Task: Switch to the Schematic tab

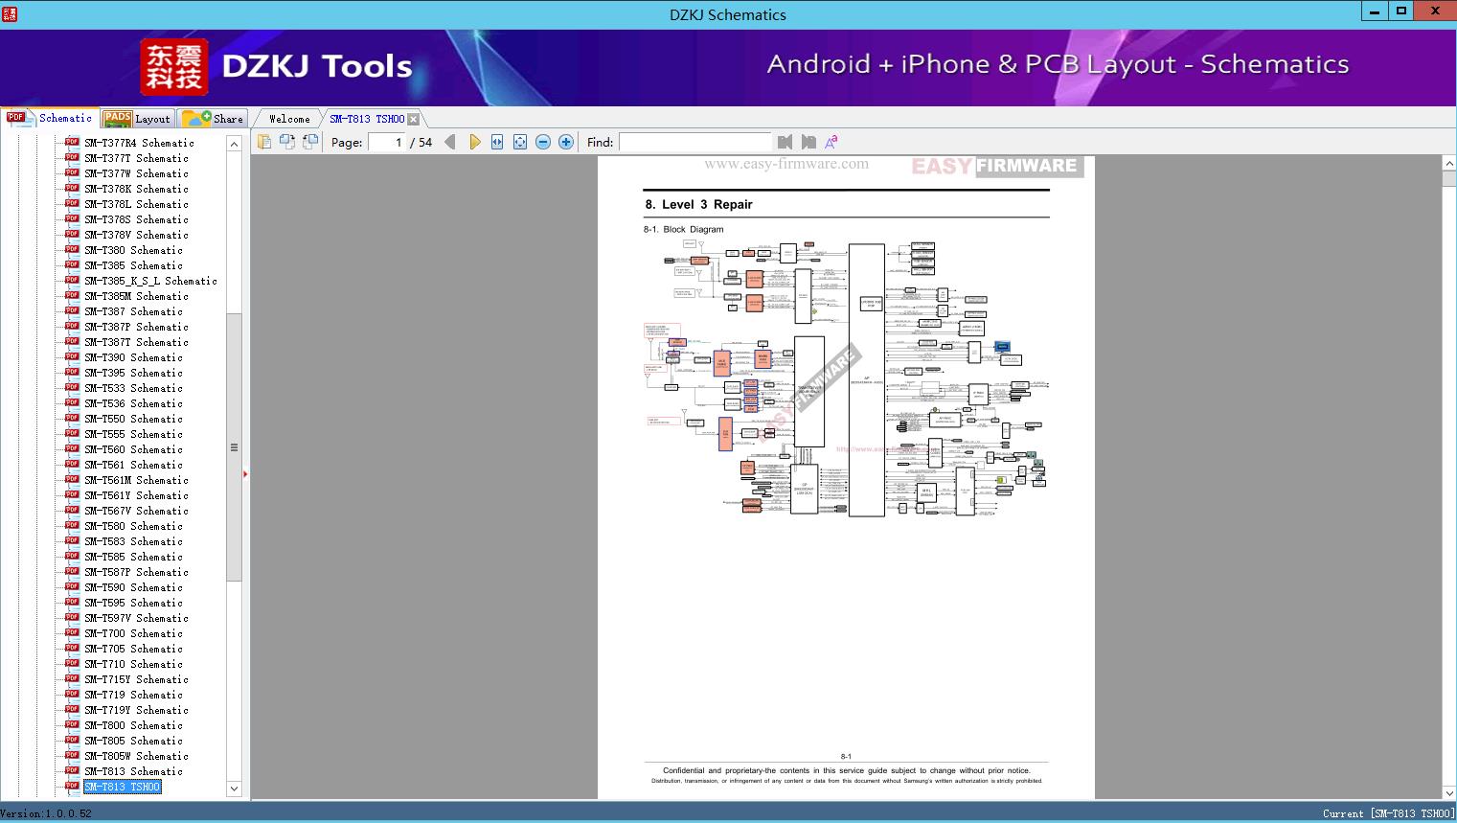Action: [50, 118]
